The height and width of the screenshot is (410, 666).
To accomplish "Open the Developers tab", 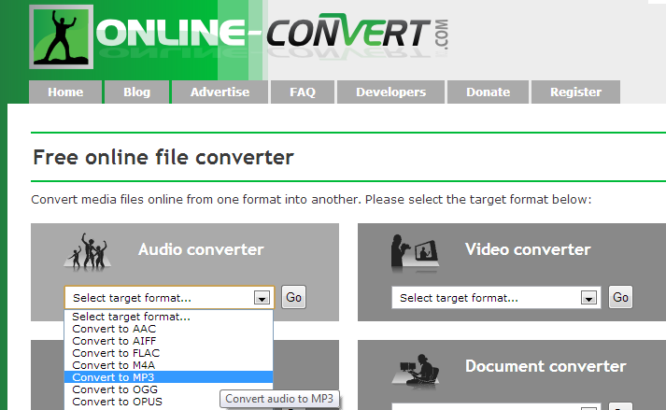I will pyautogui.click(x=390, y=92).
